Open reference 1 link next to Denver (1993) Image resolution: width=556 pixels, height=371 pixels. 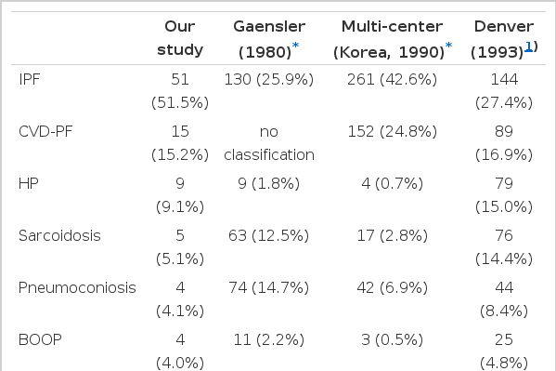tap(528, 46)
